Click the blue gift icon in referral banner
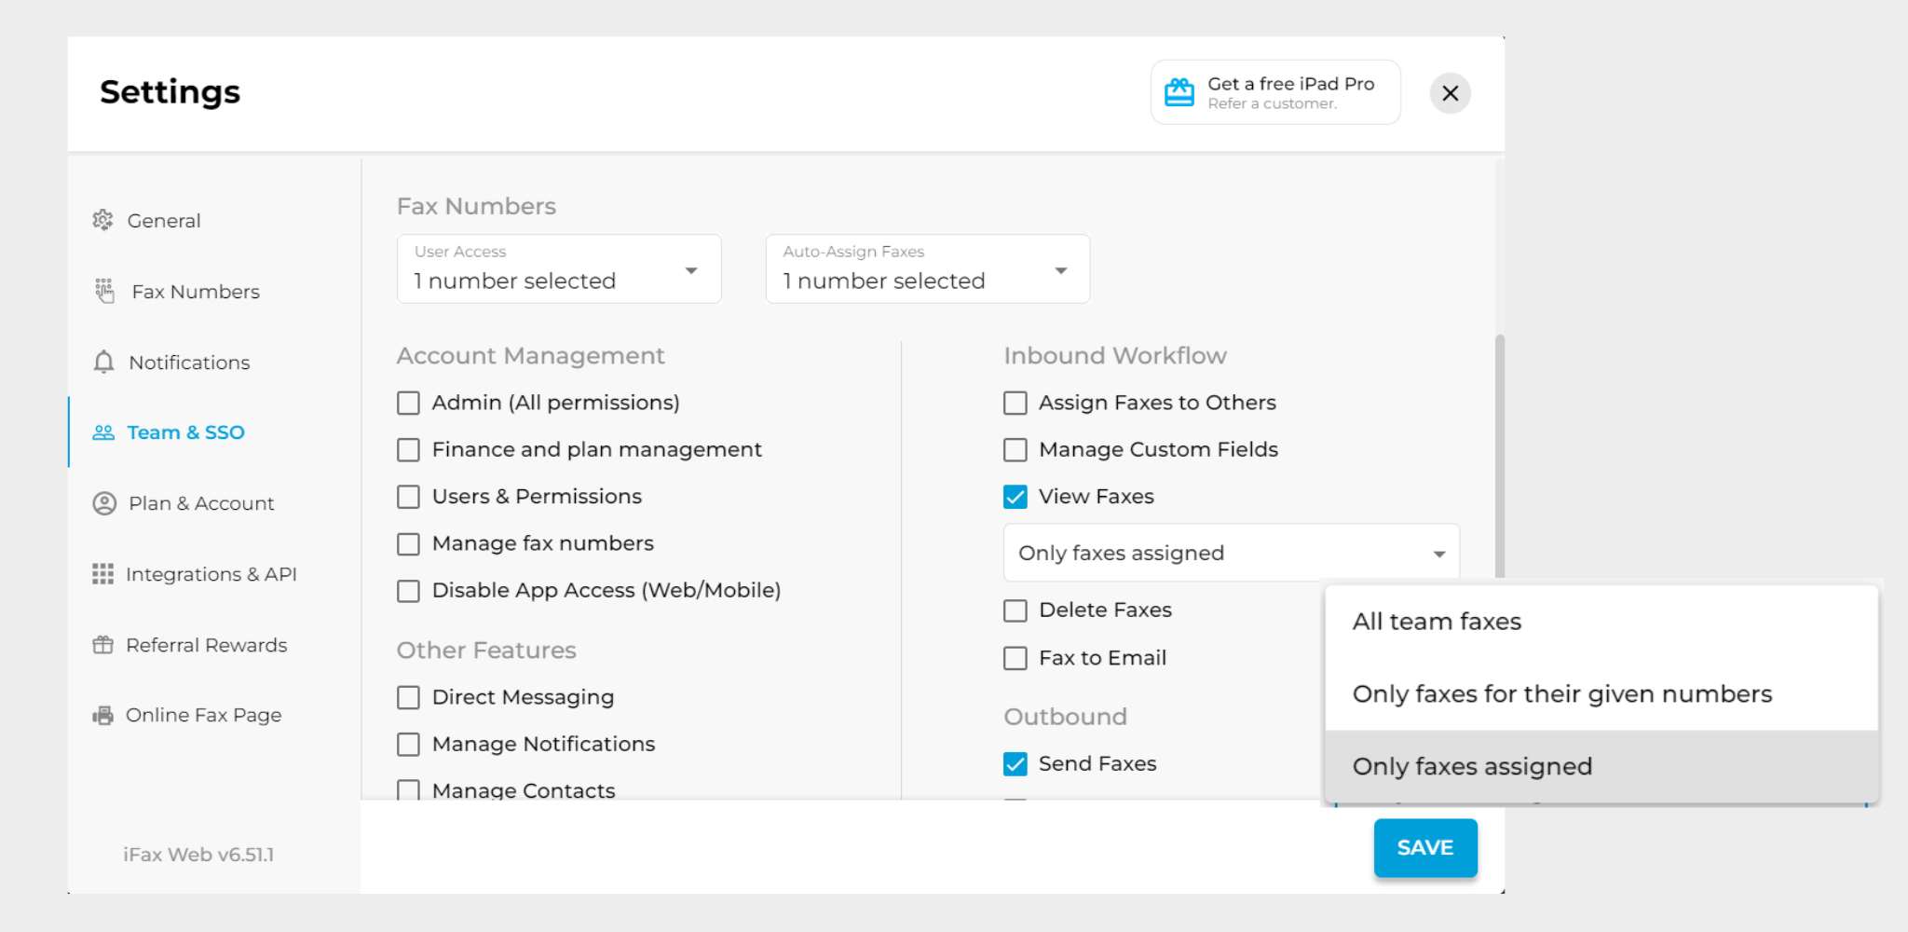 click(x=1179, y=92)
